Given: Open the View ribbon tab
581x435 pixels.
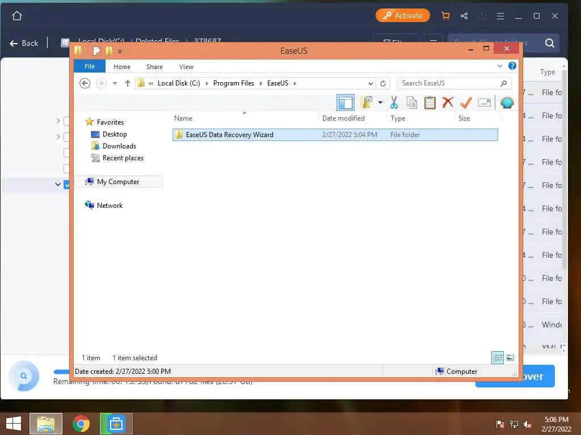Looking at the screenshot, I should coord(186,67).
